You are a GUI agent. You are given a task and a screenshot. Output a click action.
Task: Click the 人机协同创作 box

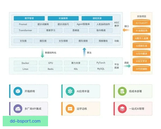point(103,24)
